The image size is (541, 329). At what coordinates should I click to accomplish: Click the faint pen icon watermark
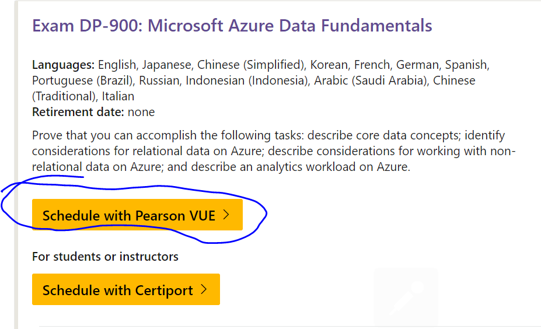[x=406, y=297]
